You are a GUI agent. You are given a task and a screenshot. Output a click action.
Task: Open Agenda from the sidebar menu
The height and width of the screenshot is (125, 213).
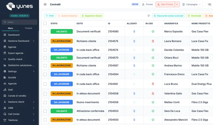12,47
